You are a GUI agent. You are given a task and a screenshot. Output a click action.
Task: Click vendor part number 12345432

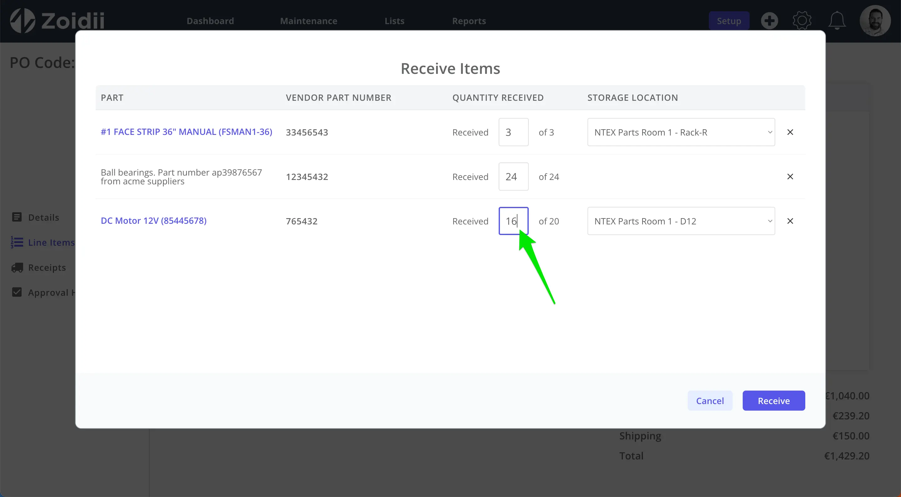click(307, 177)
